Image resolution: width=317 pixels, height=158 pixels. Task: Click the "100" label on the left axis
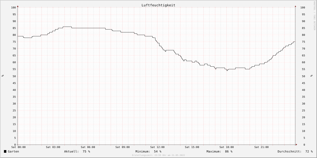pyautogui.click(x=13, y=8)
